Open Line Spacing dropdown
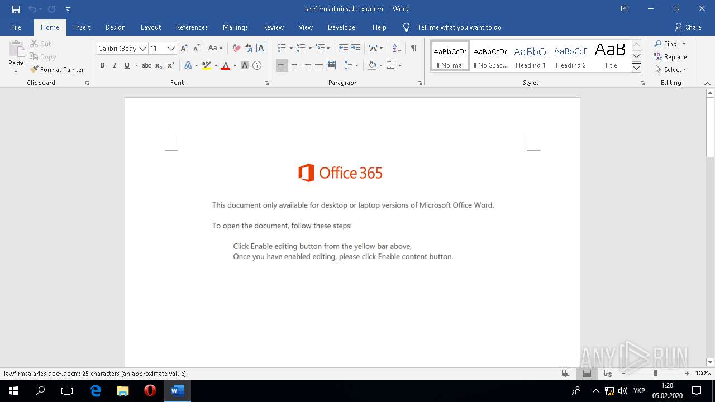 [351, 65]
